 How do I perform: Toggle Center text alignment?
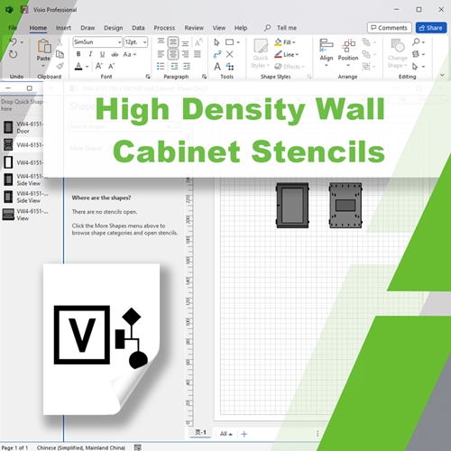point(173,54)
